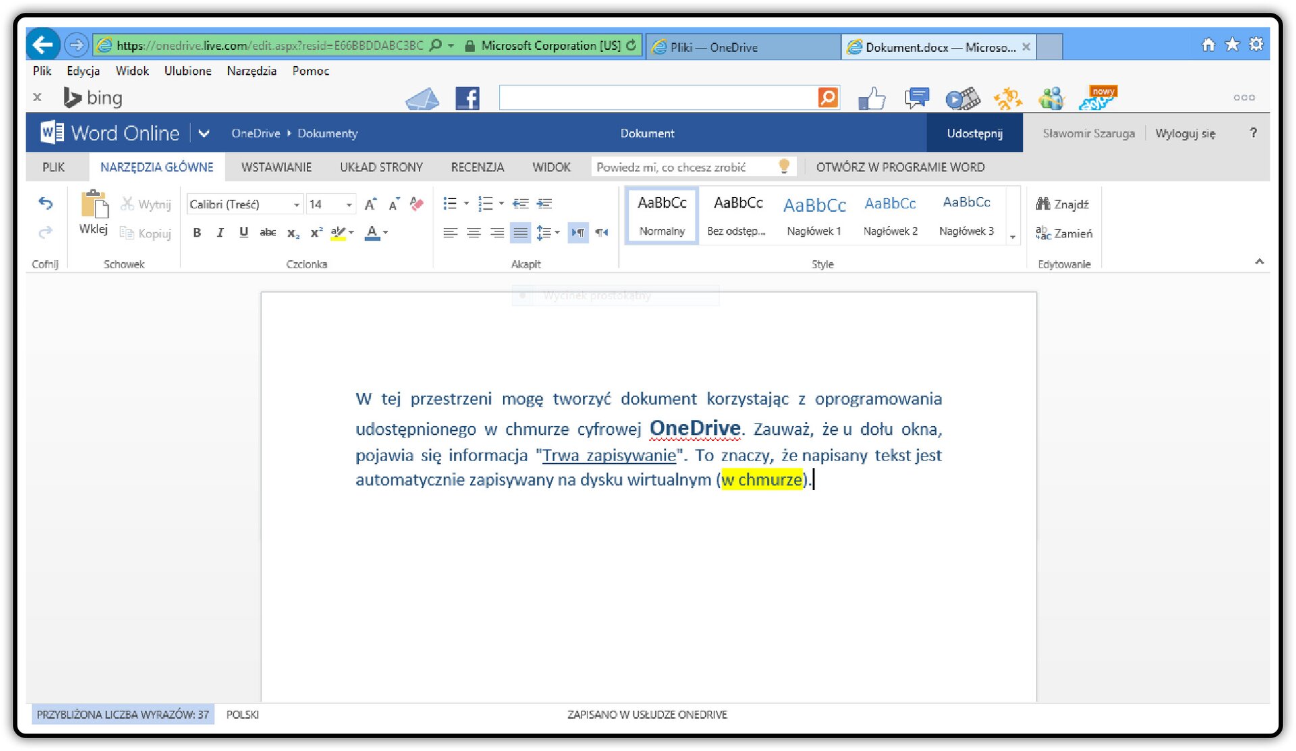
Task: Increase font size with the grow icon
Action: pos(371,204)
